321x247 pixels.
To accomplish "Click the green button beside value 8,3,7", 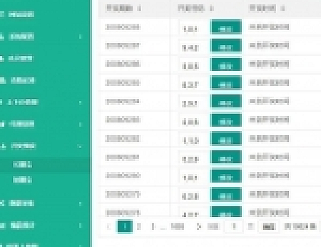I will coord(226,84).
